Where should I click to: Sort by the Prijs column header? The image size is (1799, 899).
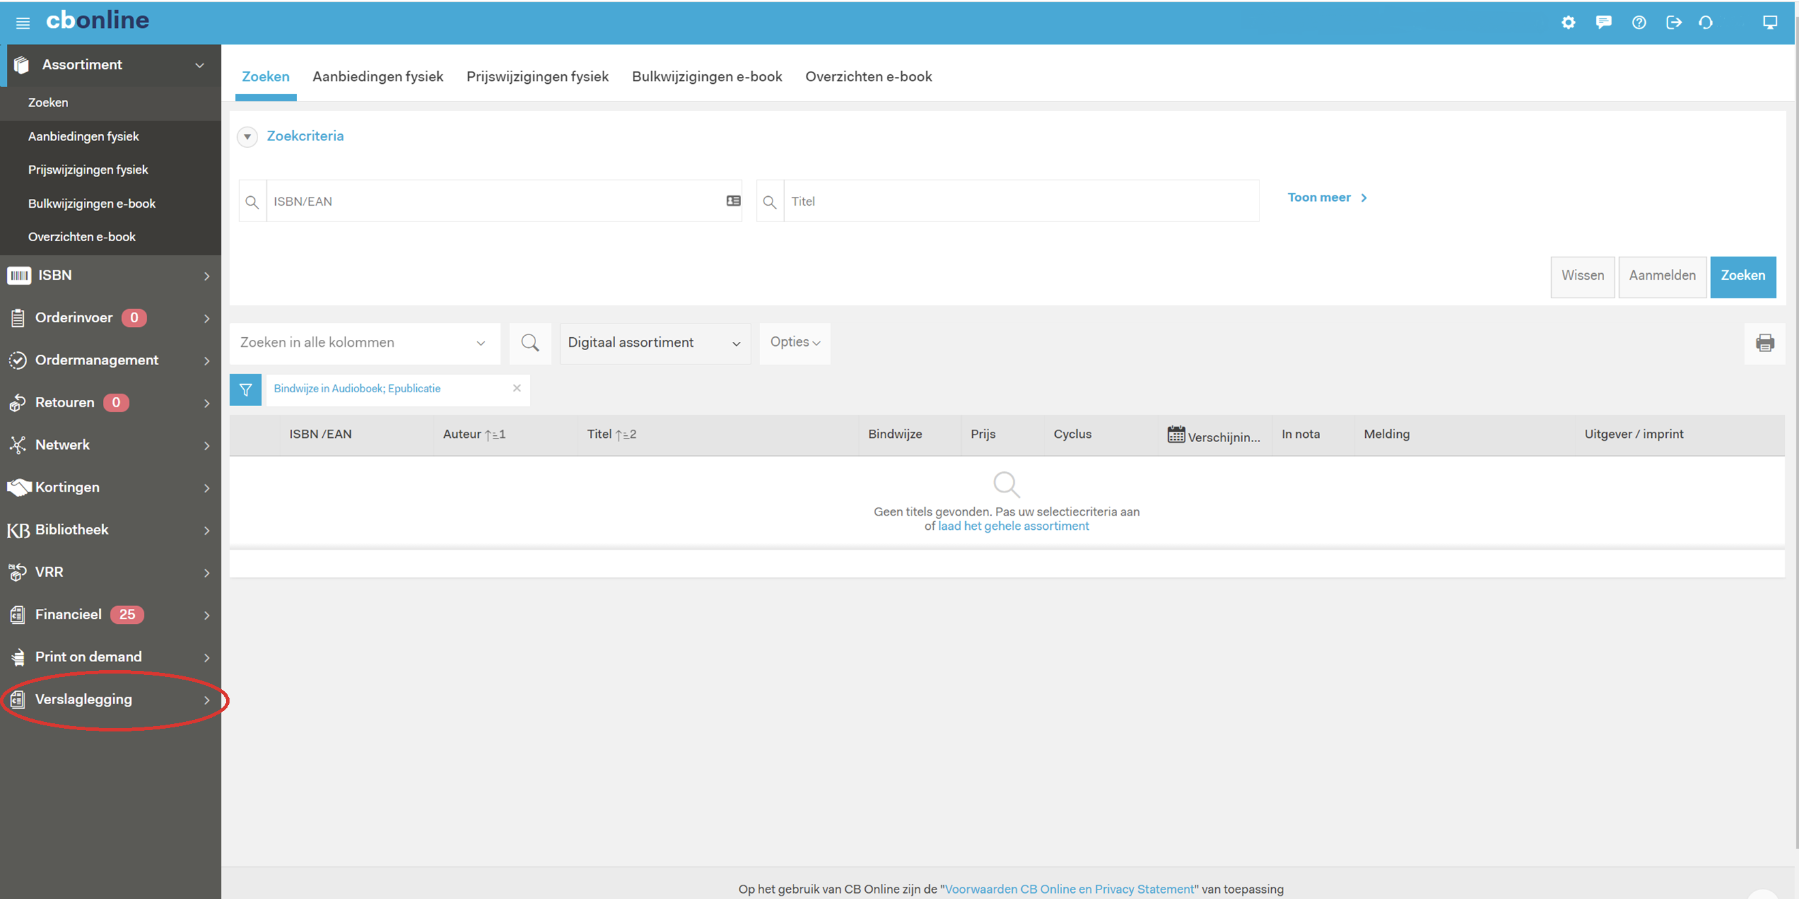click(x=983, y=435)
